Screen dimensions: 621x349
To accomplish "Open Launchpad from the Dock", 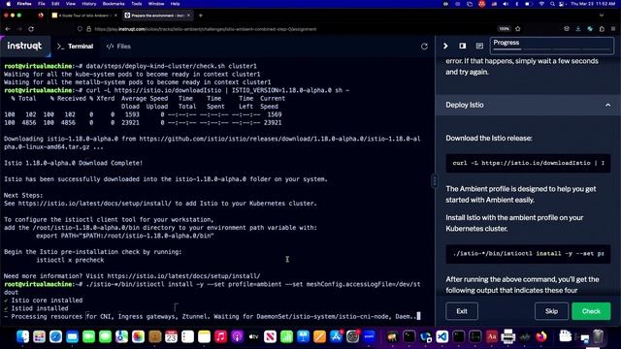I will point(39,336).
